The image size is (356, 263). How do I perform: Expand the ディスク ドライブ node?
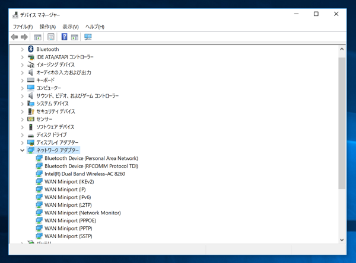pos(23,135)
